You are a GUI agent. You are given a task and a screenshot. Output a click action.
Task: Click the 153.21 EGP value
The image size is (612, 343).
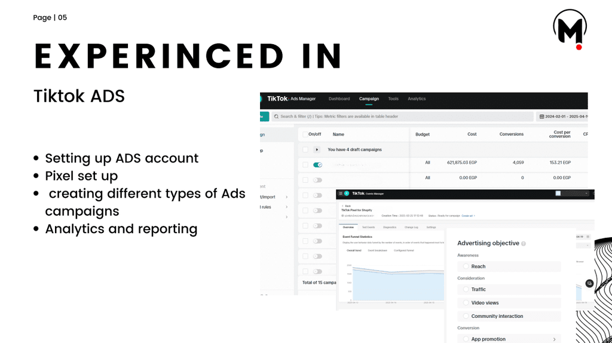(x=560, y=163)
